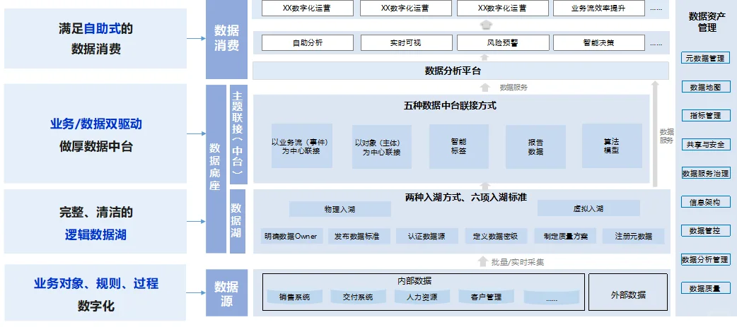The height and width of the screenshot is (327, 737).
Task: Select the 风险预警 box
Action: (x=503, y=42)
